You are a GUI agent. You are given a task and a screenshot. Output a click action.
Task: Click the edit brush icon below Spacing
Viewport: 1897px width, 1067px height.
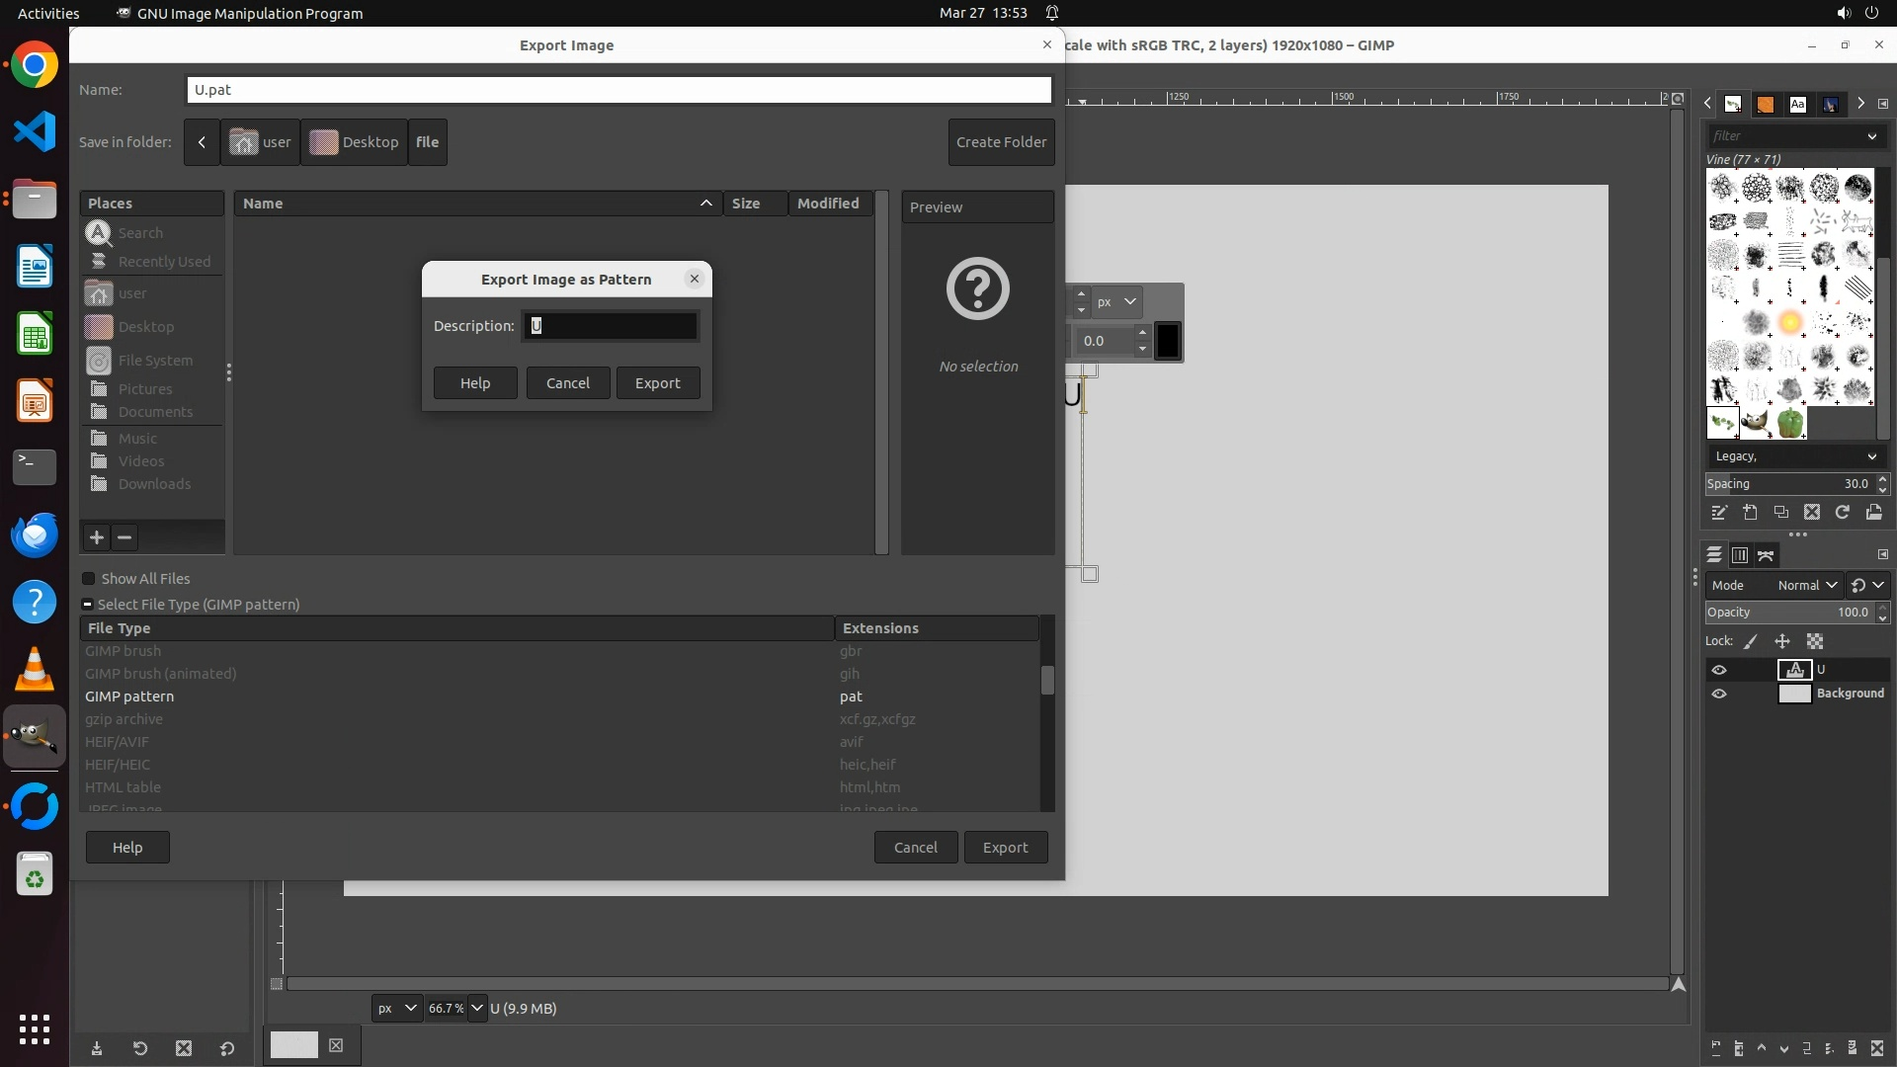(1719, 512)
